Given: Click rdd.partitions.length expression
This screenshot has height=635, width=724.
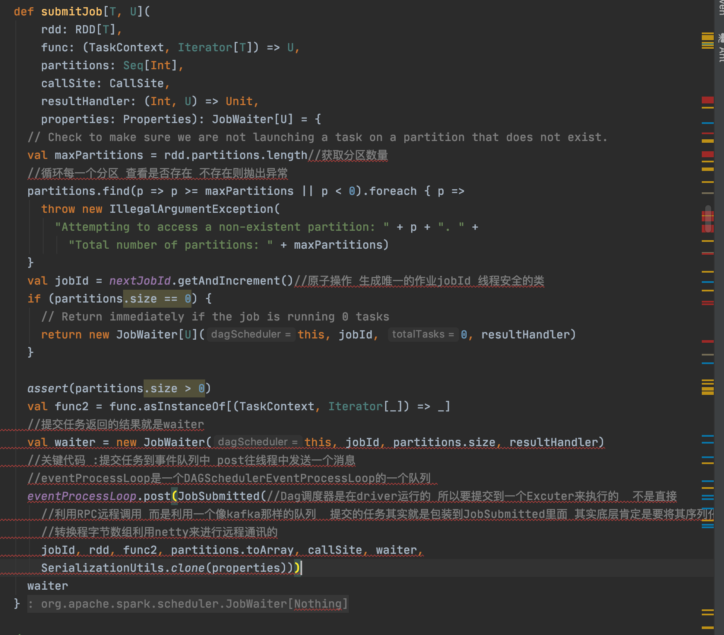Looking at the screenshot, I should [x=236, y=155].
